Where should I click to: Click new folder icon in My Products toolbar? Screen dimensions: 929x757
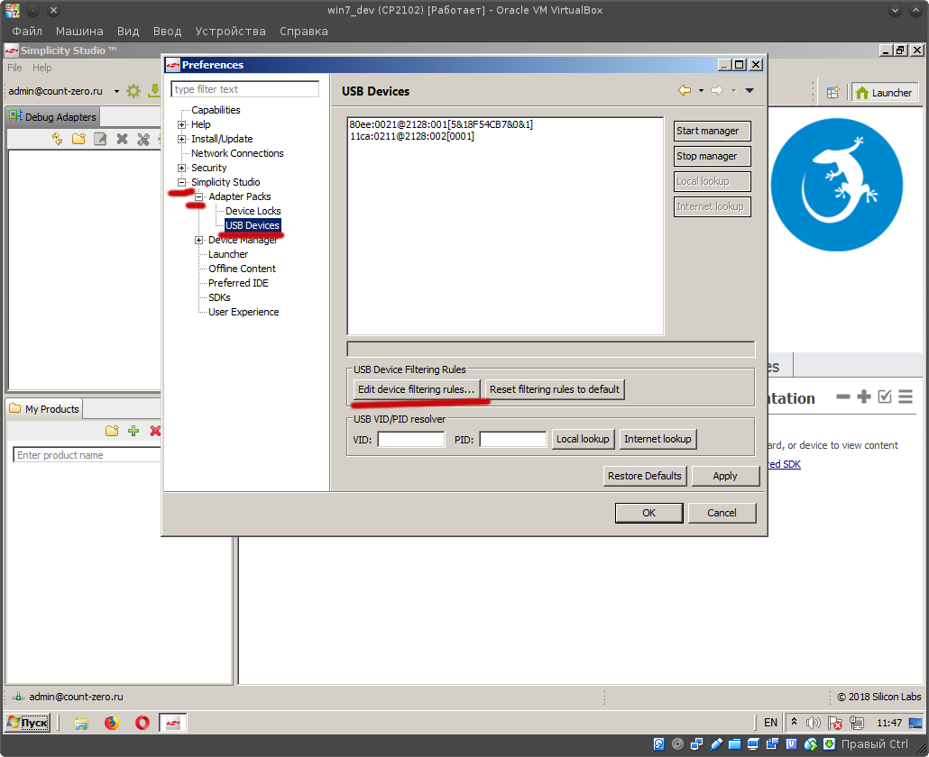[x=112, y=431]
